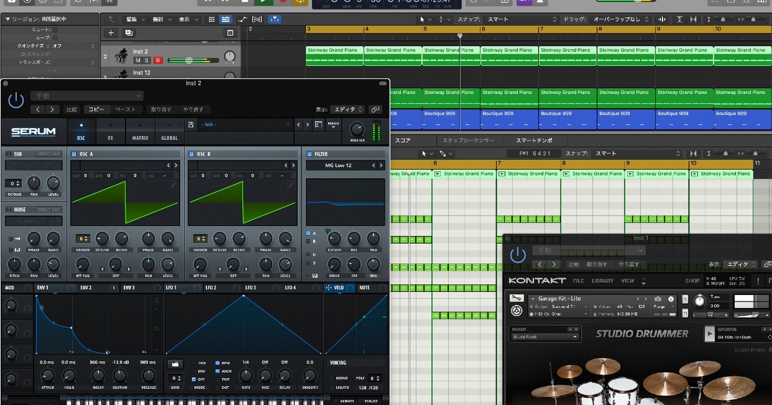Enable the SUB oscillator checkbox
This screenshot has height=405, width=772.
point(8,154)
